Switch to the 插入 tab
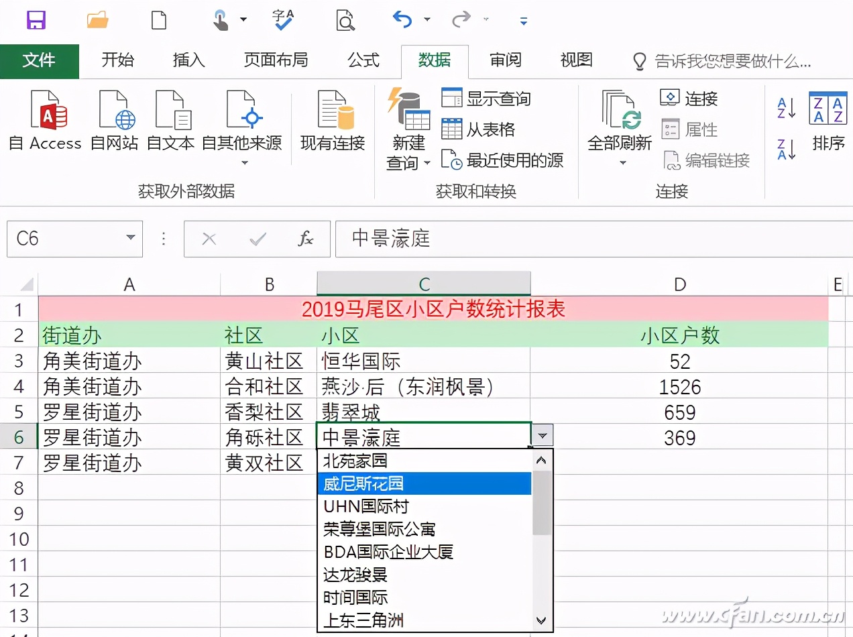 [189, 60]
